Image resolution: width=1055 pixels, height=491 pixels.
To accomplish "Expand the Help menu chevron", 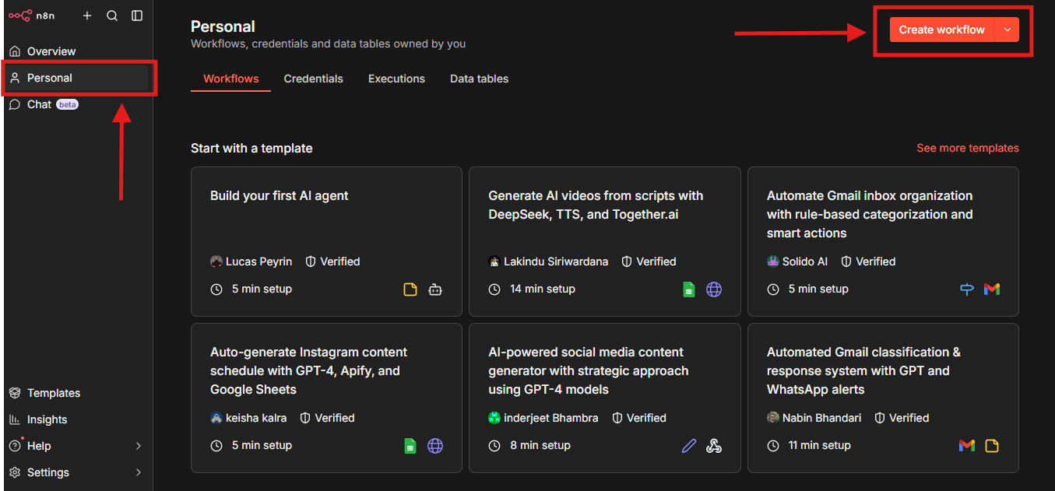I will 139,446.
